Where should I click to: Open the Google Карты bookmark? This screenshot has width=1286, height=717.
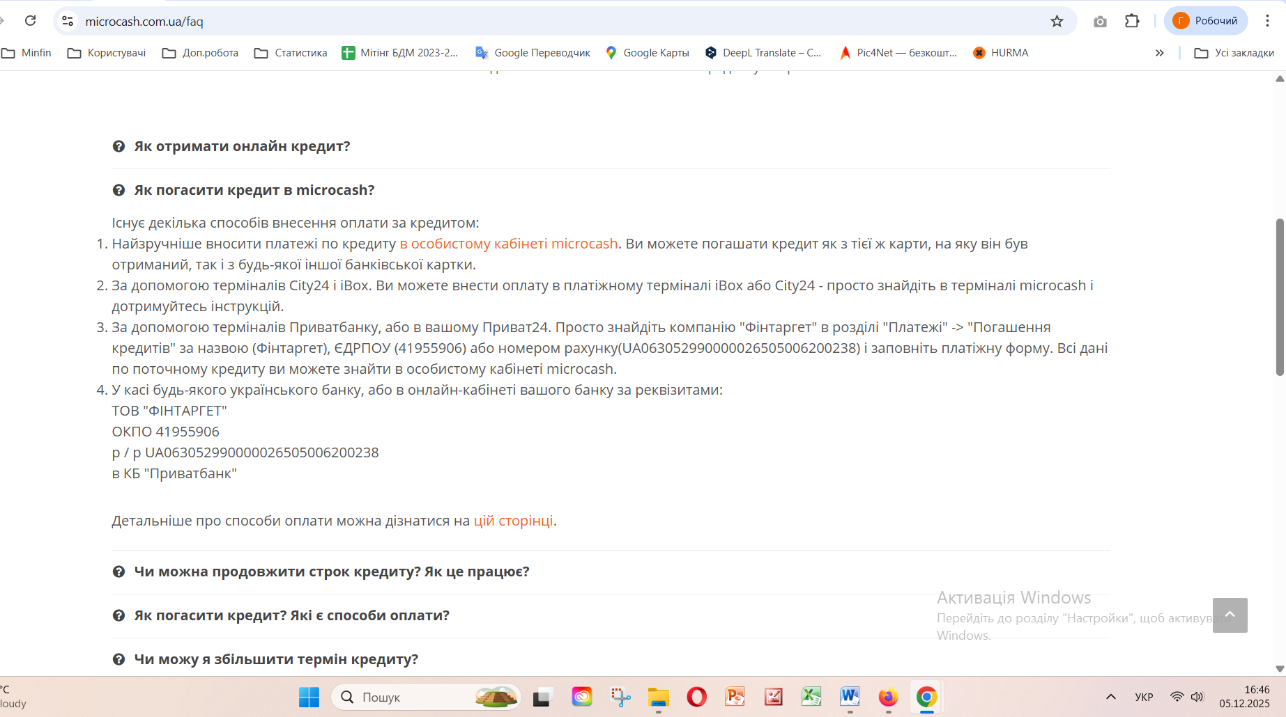pyautogui.click(x=647, y=53)
